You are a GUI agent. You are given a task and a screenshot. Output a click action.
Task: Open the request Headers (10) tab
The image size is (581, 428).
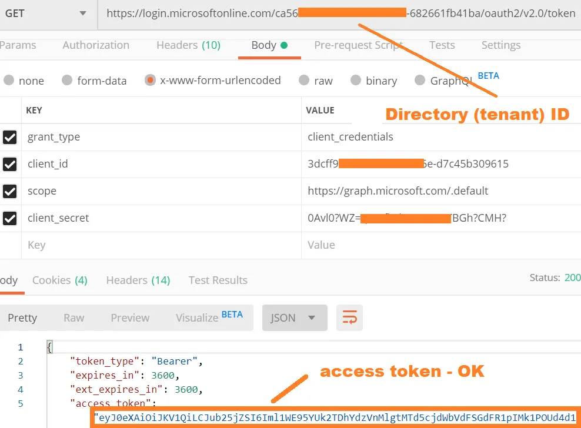coord(189,45)
